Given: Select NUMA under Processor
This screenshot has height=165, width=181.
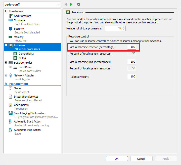Looking at the screenshot, I should click(x=22, y=58).
